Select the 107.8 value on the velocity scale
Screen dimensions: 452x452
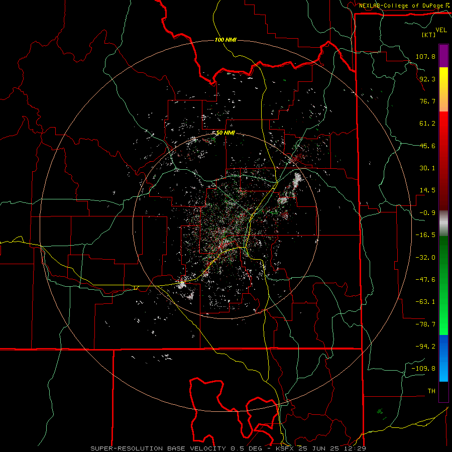click(425, 56)
